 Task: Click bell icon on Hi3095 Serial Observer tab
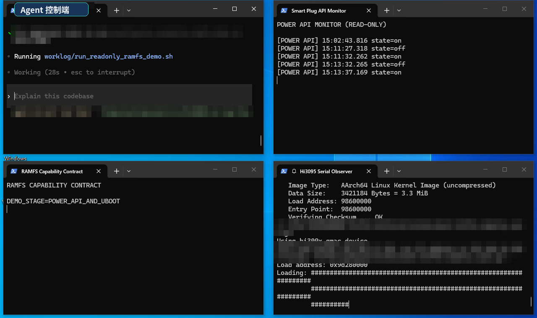coord(294,171)
